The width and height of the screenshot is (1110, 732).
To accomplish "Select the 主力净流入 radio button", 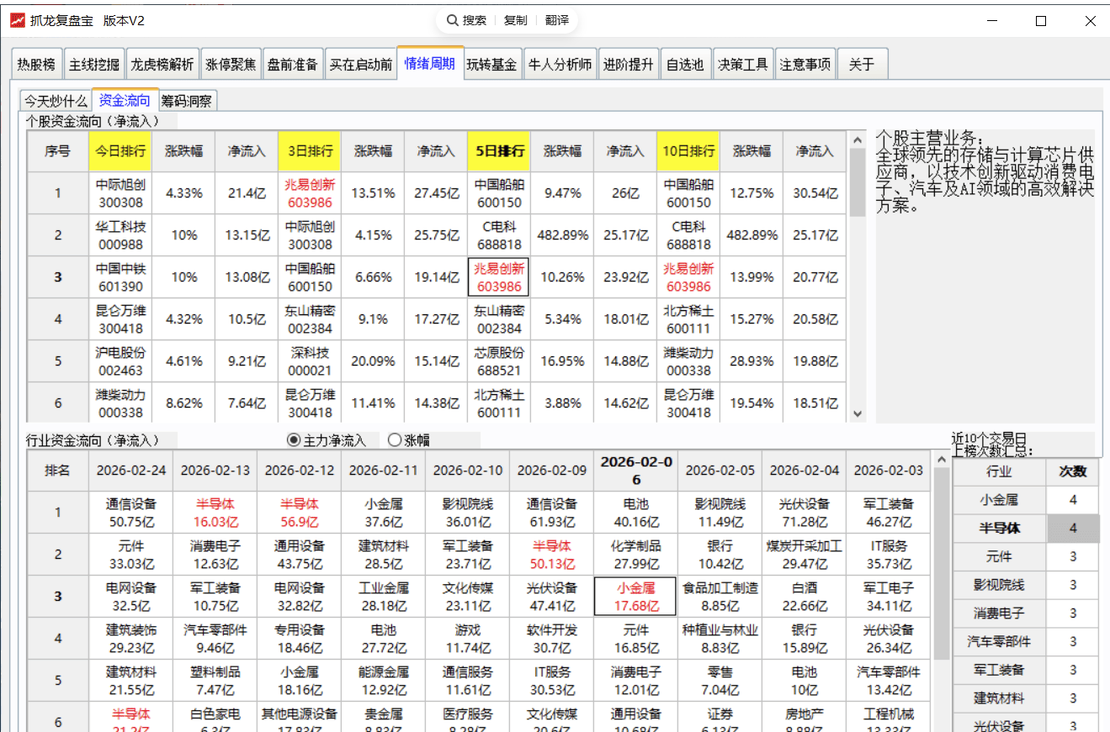I will (x=294, y=440).
